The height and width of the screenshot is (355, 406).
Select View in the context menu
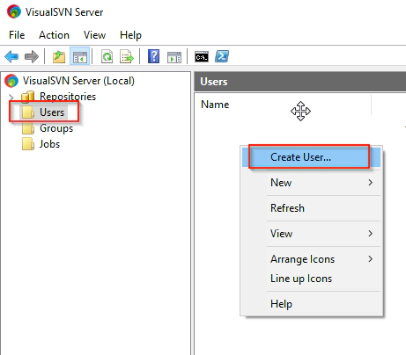pos(311,234)
